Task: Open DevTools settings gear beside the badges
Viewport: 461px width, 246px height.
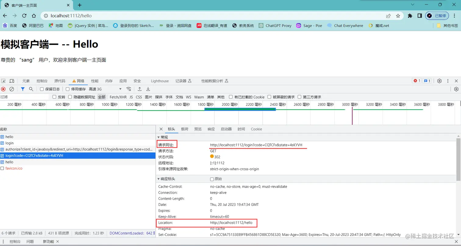Action: click(x=439, y=81)
